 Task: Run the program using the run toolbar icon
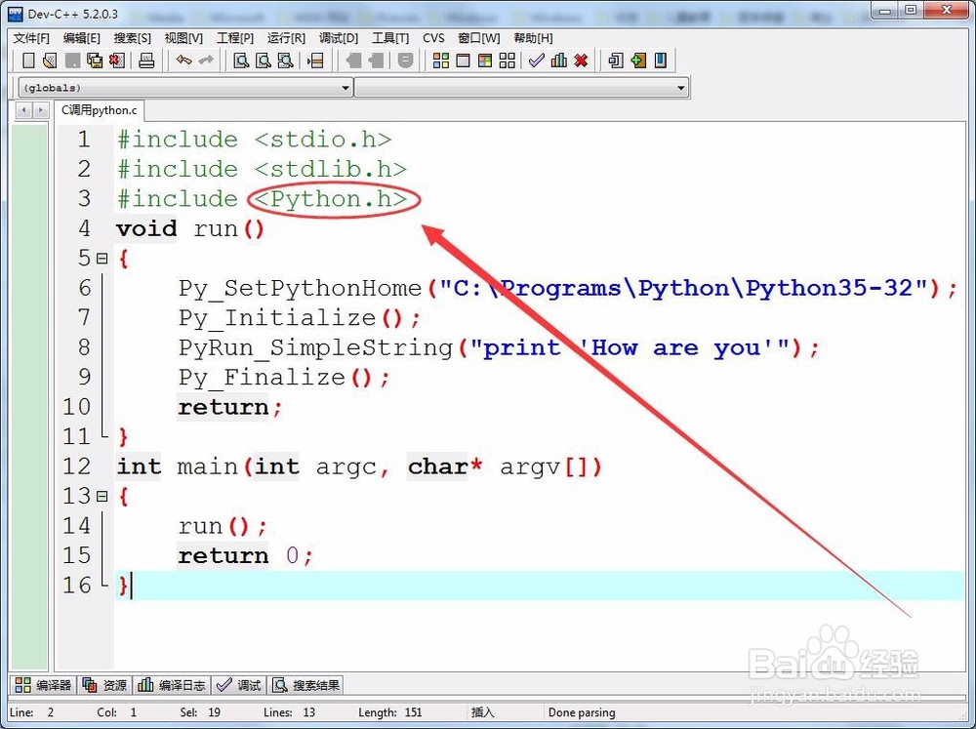coord(462,61)
